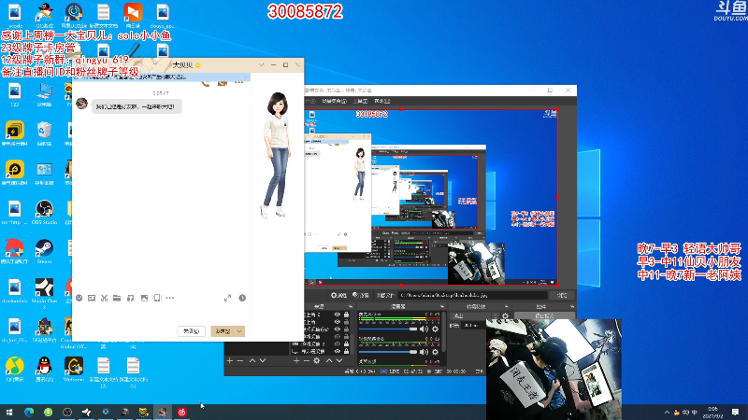Open message history clock icon in QQ chat
748x420 pixels.
point(242,298)
